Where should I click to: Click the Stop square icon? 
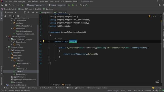click(76, 5)
